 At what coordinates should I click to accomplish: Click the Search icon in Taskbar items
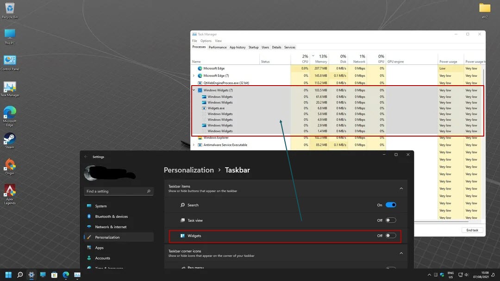tap(182, 205)
